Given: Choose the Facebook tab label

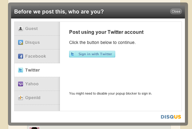Looking at the screenshot, I should (36, 57).
